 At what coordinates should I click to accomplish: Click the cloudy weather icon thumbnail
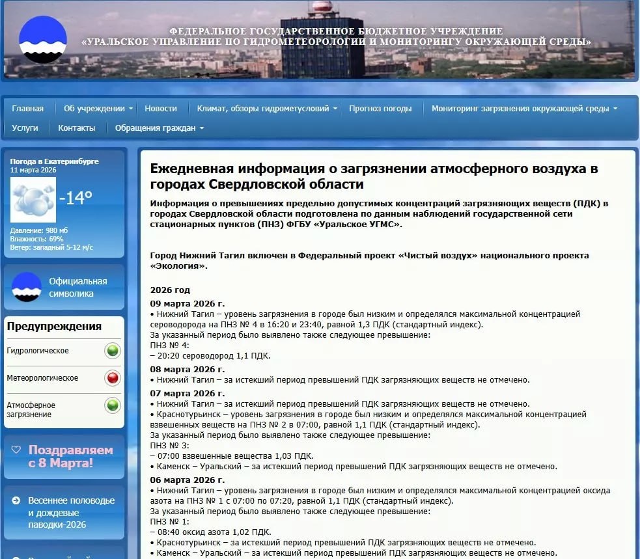(x=33, y=200)
